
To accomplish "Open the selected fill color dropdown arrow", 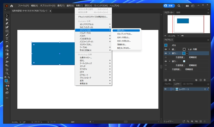I will (x=187, y=53).
